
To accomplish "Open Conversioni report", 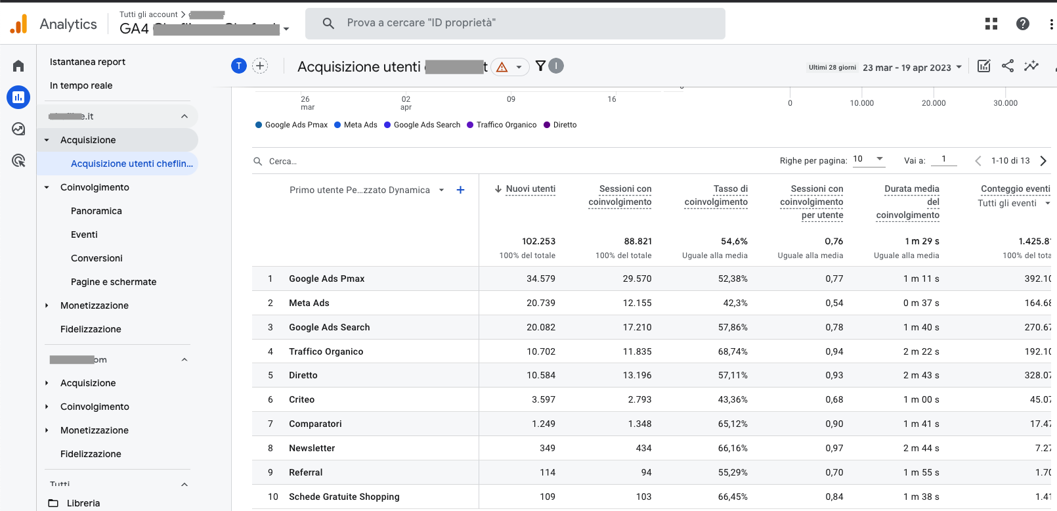I will (97, 258).
